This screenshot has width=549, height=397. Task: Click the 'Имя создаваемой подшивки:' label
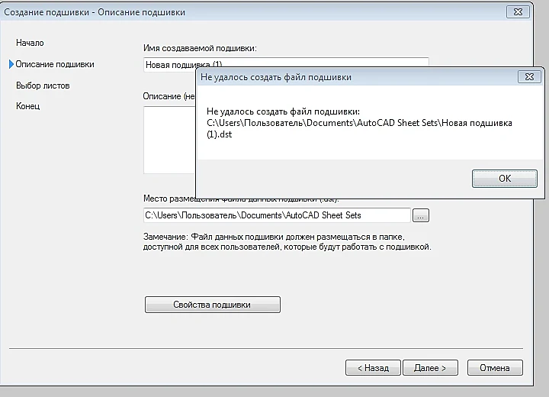click(x=200, y=48)
